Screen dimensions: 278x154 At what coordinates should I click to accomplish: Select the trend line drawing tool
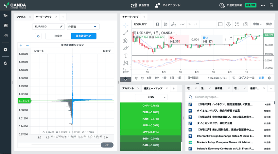(126, 33)
